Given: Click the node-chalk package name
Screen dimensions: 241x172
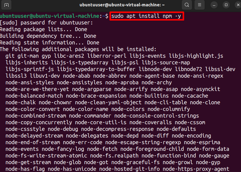Looking at the screenshot, I should pos(21,102).
